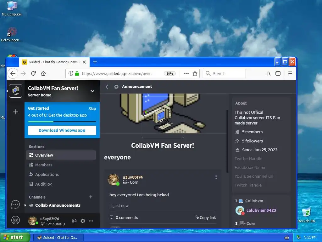
Task: Open calubviem3423 member profile
Action: (261, 210)
